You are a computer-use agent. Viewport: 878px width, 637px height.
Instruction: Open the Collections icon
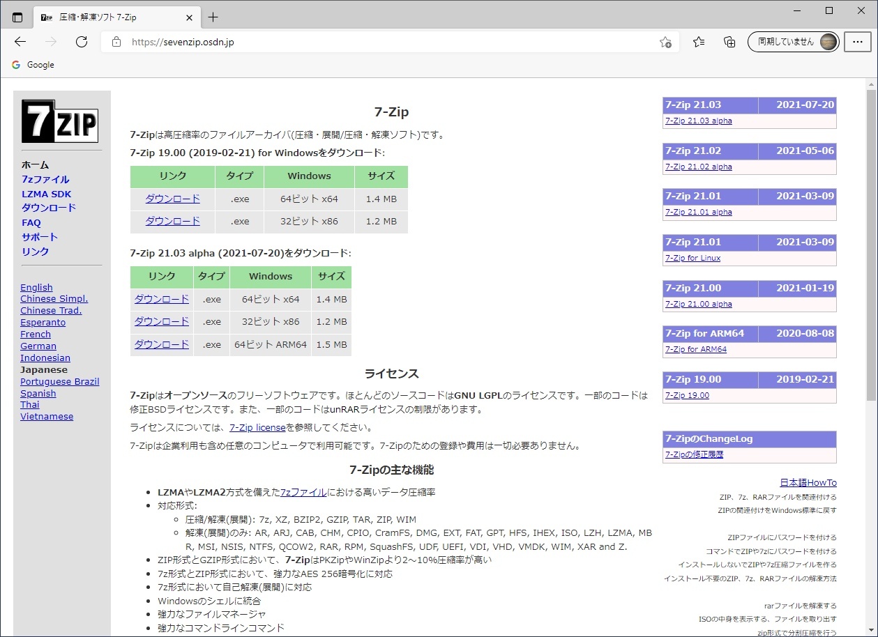click(x=729, y=42)
